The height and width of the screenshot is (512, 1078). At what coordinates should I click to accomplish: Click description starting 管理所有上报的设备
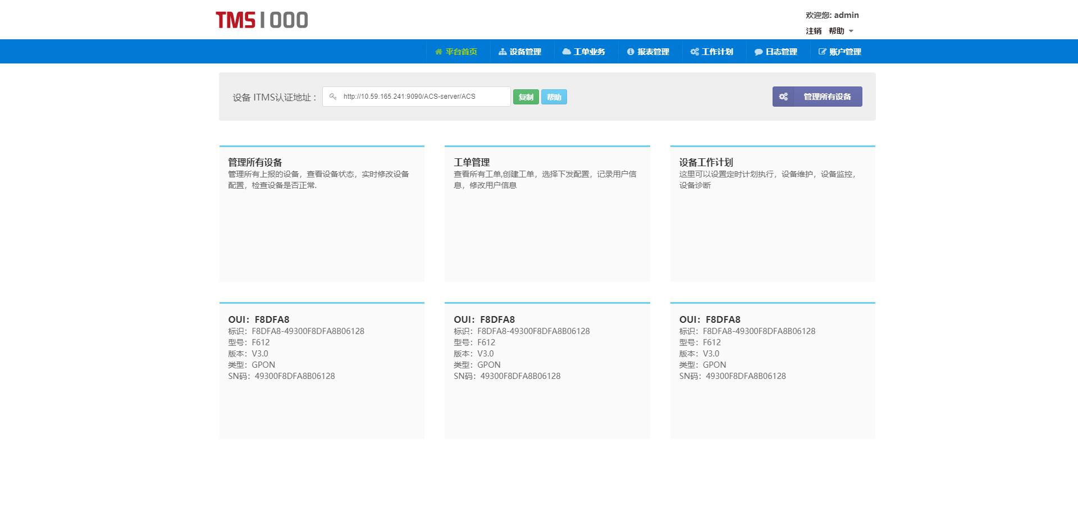click(318, 180)
